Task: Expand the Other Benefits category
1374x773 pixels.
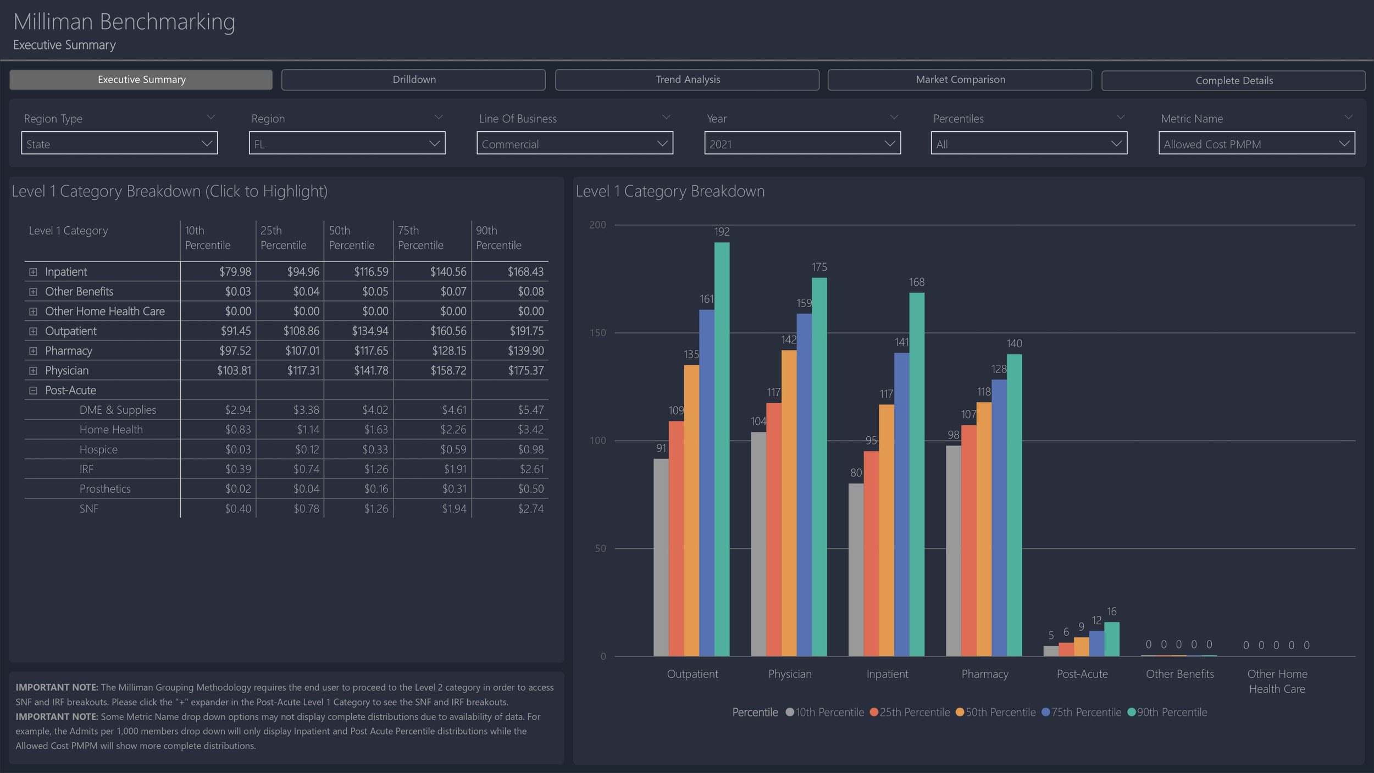Action: [x=33, y=292]
